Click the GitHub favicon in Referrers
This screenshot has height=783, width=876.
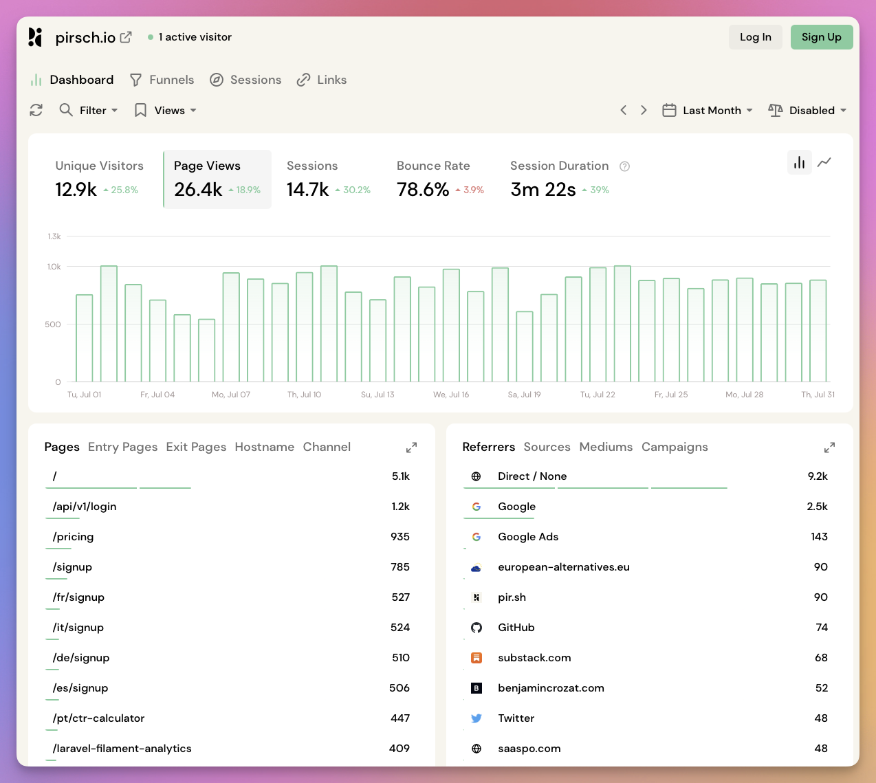click(x=477, y=627)
